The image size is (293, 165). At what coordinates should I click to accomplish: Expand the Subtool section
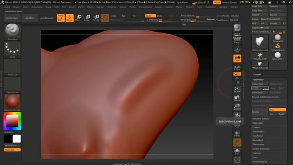[x=257, y=74]
